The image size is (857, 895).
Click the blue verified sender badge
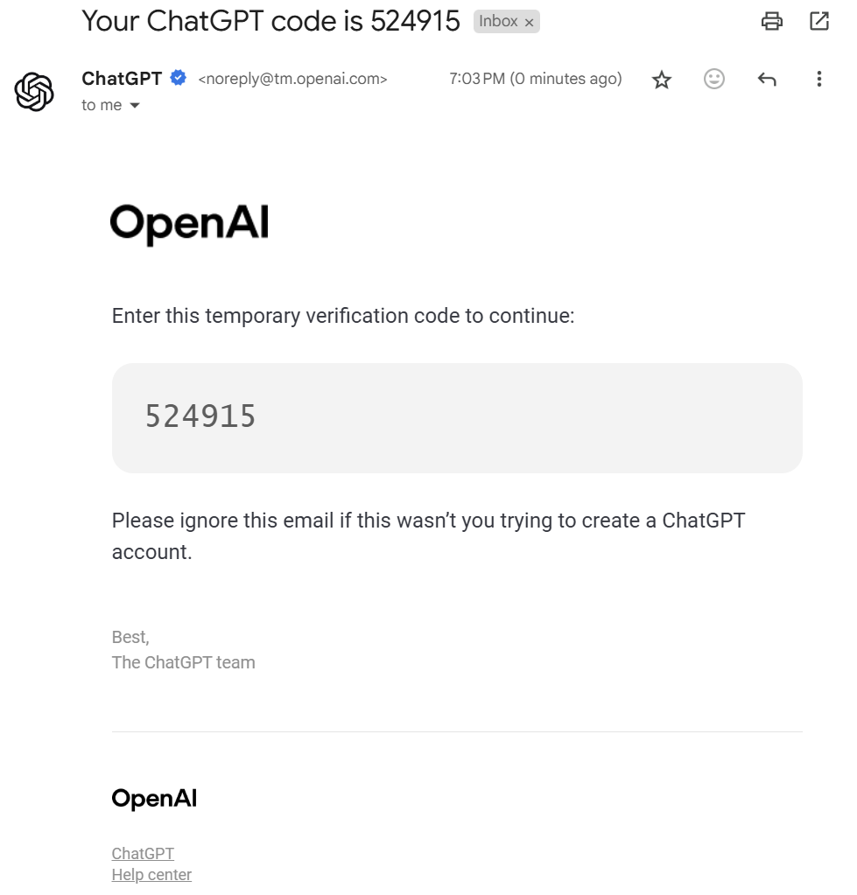(x=178, y=78)
